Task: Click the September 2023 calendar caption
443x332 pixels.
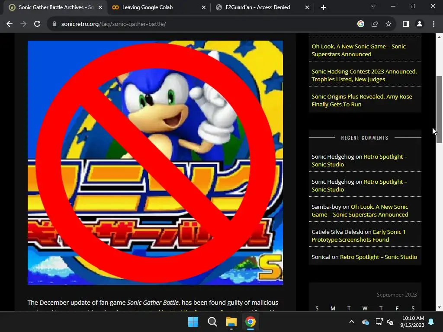Action: [x=397, y=295]
